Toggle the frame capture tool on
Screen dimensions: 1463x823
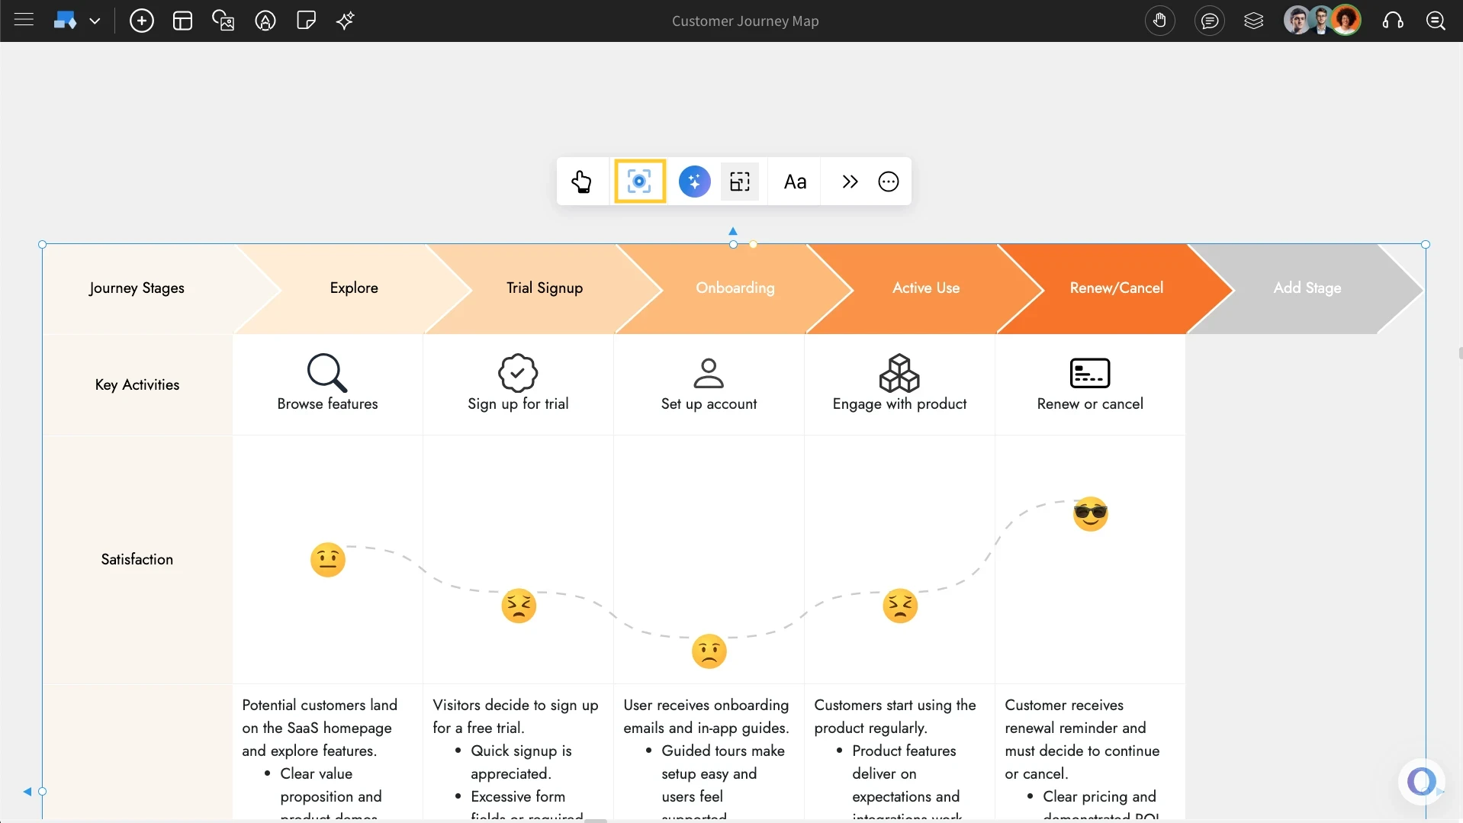pyautogui.click(x=640, y=182)
